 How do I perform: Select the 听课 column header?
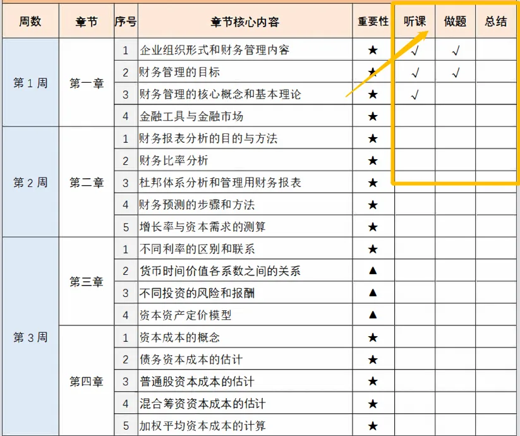click(414, 21)
